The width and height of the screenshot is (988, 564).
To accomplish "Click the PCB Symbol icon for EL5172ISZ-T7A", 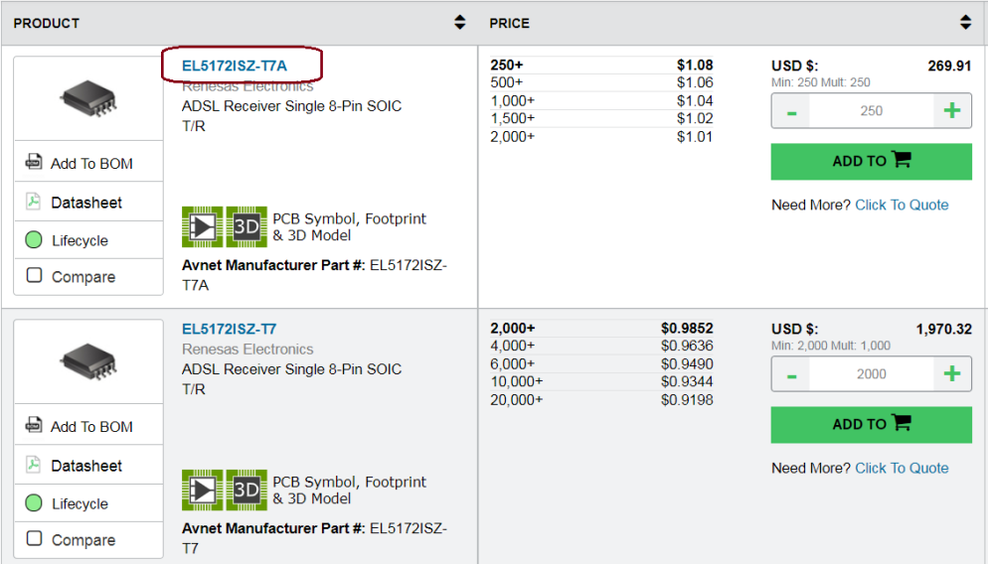I will coord(203,227).
